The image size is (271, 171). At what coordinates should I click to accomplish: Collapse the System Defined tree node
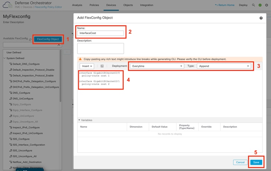pos(4,58)
